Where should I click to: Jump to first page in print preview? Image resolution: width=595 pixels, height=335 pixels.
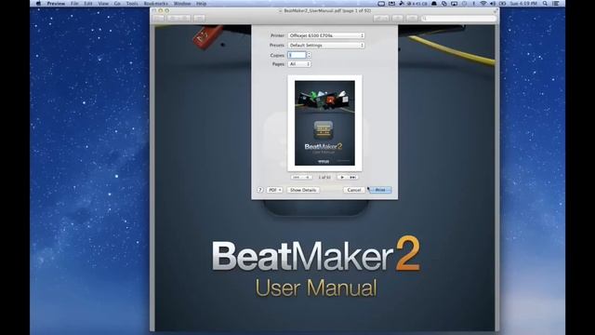click(297, 178)
